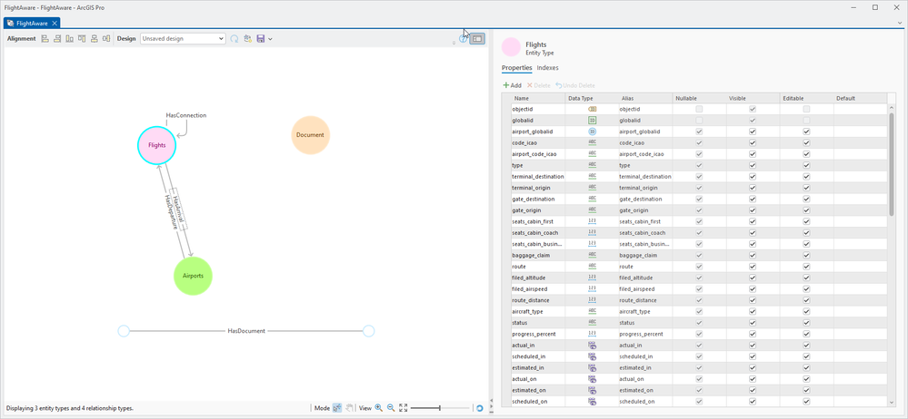The width and height of the screenshot is (908, 419).
Task: Toggle Editable checkbox for baggage_claim
Action: click(x=806, y=256)
